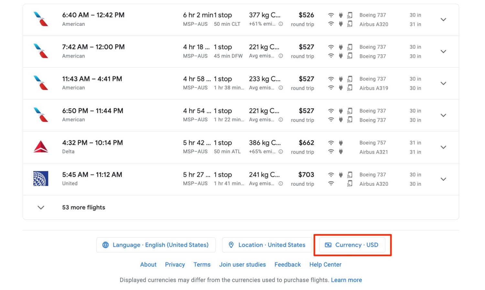Open the Help Center link

click(x=325, y=264)
